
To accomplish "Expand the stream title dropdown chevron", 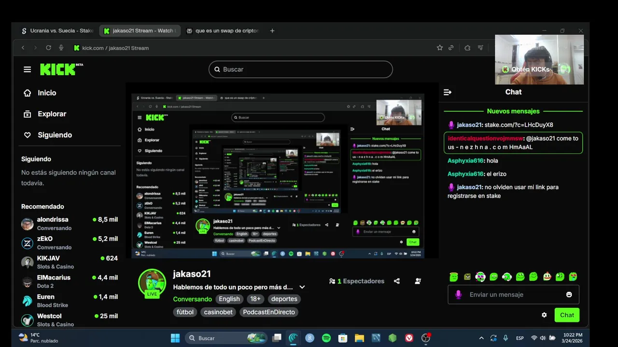I will [x=302, y=287].
